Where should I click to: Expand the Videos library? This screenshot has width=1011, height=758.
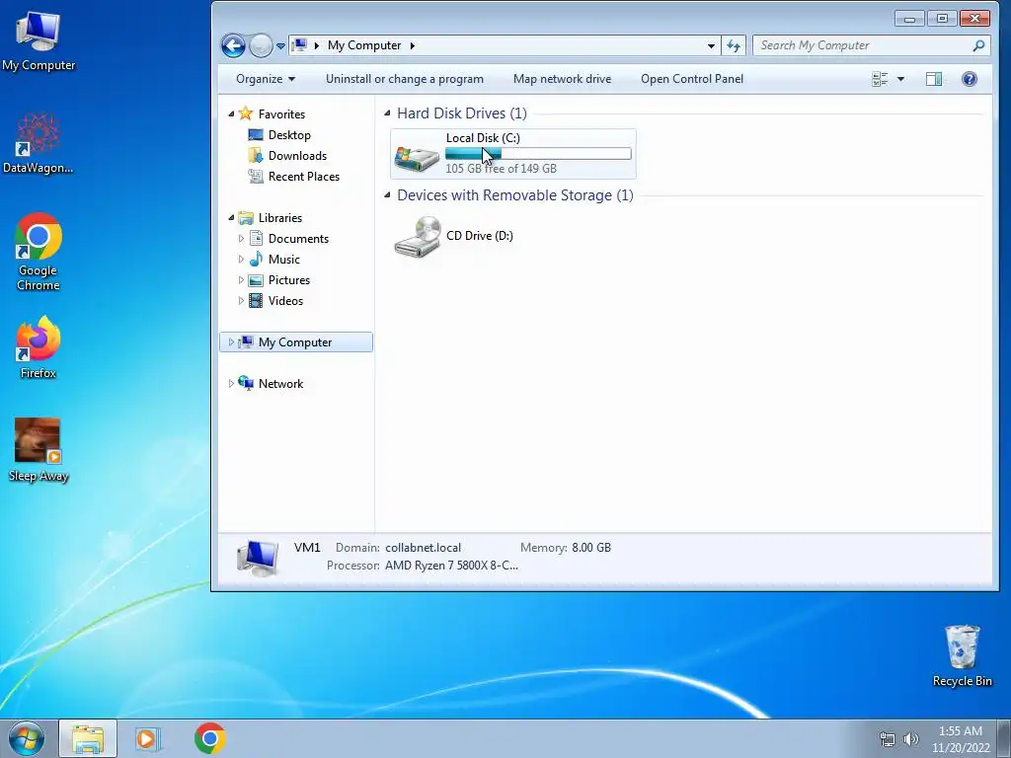241,301
